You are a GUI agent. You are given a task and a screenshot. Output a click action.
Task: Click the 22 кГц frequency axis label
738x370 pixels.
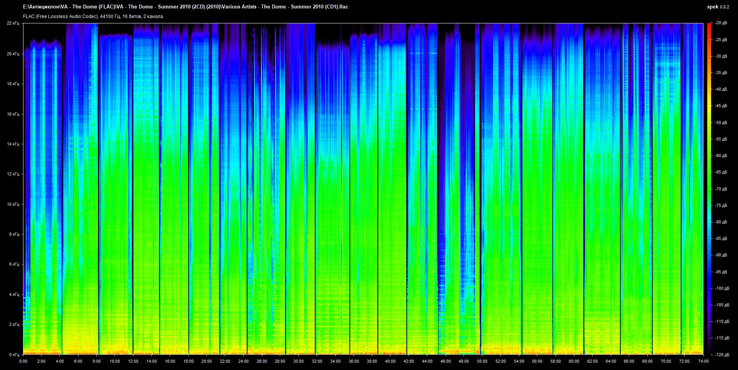pyautogui.click(x=13, y=23)
